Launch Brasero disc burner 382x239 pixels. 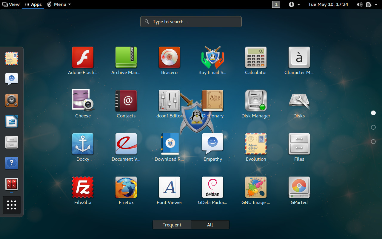pyautogui.click(x=169, y=57)
